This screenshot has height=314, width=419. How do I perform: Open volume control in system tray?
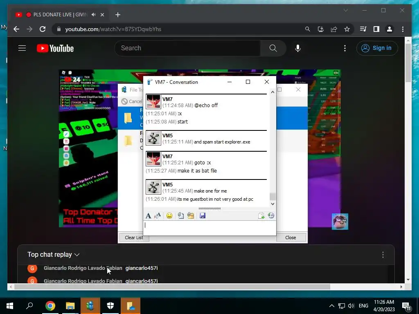tap(351, 306)
